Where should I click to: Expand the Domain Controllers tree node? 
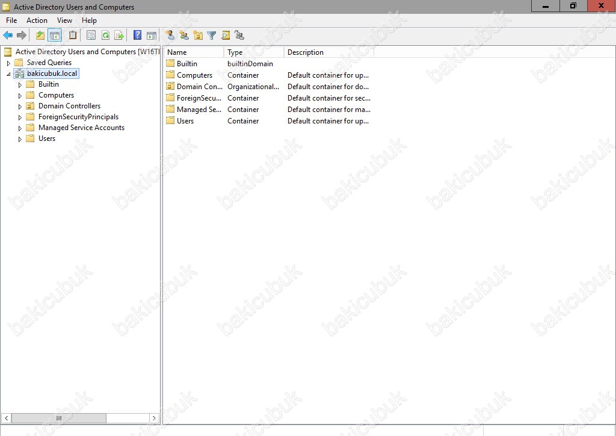pos(20,107)
